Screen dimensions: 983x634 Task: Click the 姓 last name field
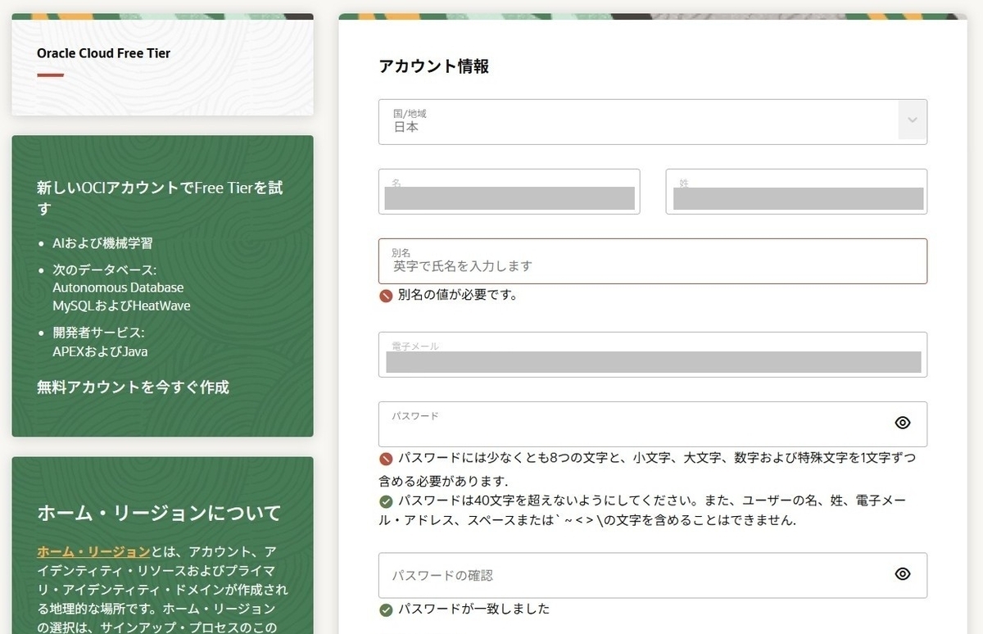point(796,192)
